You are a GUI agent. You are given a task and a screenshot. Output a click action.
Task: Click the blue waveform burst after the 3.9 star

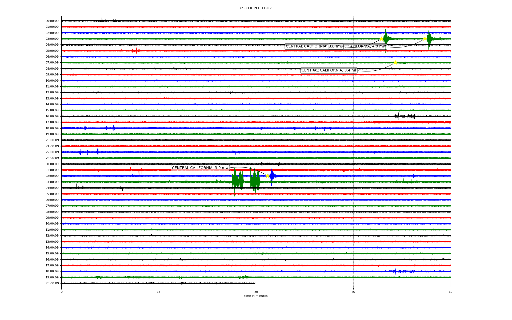272,176
